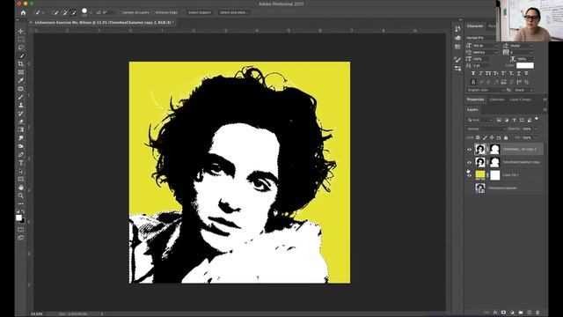Select the Clone Stamp tool
This screenshot has width=563, height=317.
[21, 106]
